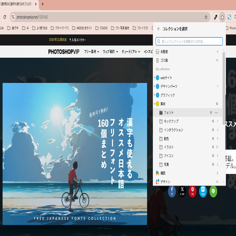The image size is (236, 236).
Task: Expand the デザインパーツ collection
Action: tap(154, 86)
